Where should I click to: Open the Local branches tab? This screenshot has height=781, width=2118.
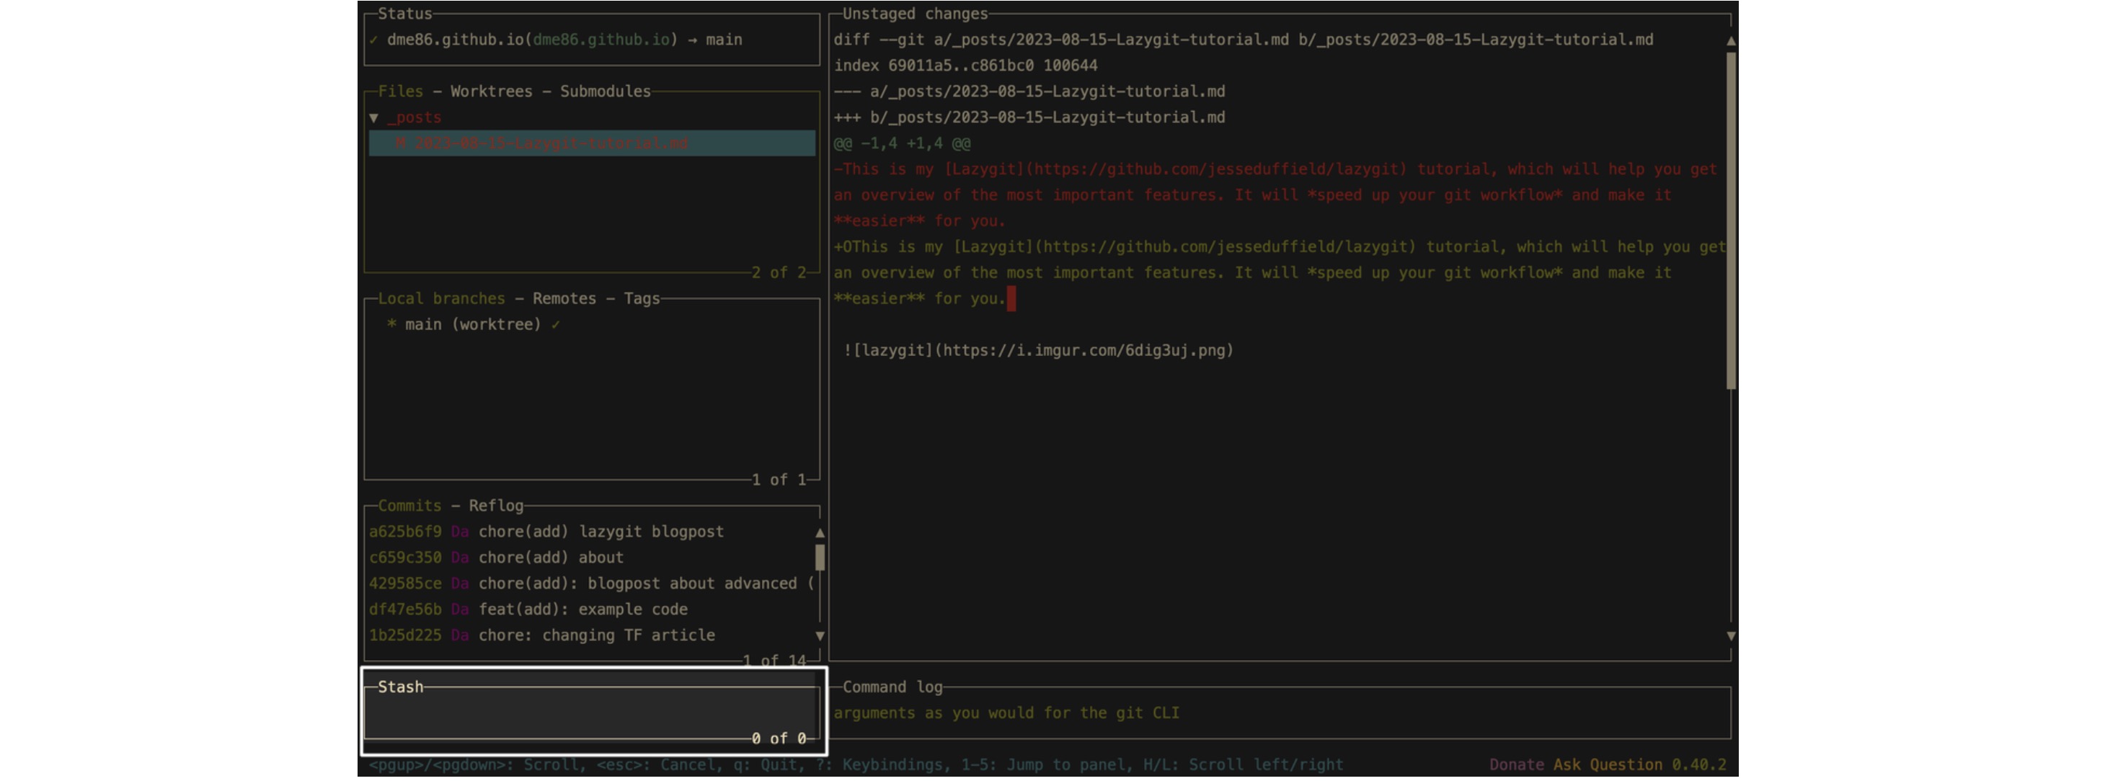pyautogui.click(x=441, y=298)
